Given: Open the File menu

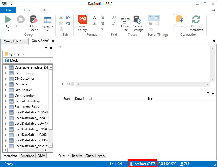Looking at the screenshot, I should tap(8, 10).
